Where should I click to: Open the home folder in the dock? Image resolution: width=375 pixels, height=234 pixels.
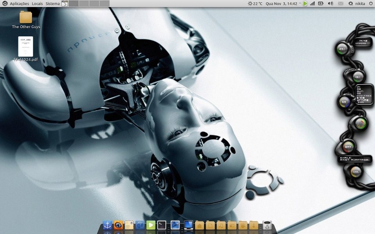click(200, 225)
